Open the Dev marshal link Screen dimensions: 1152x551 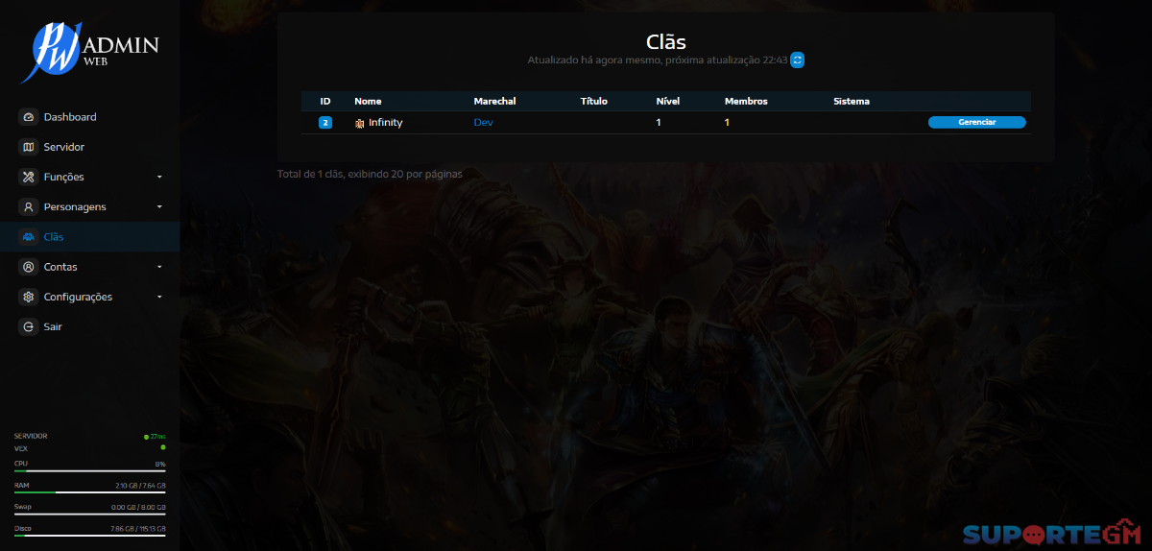[x=483, y=123]
